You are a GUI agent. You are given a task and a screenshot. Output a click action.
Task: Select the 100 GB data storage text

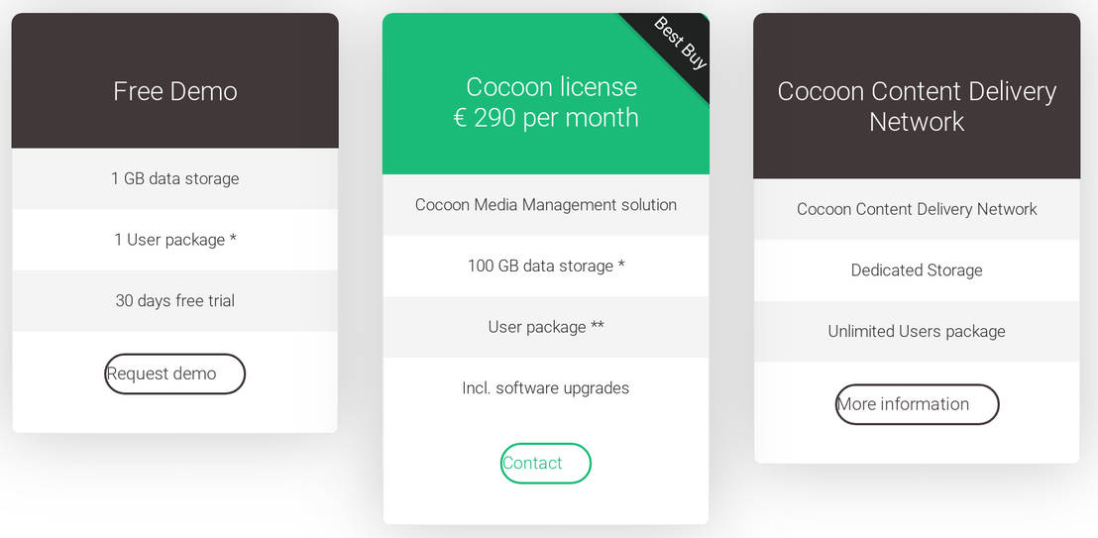540,266
